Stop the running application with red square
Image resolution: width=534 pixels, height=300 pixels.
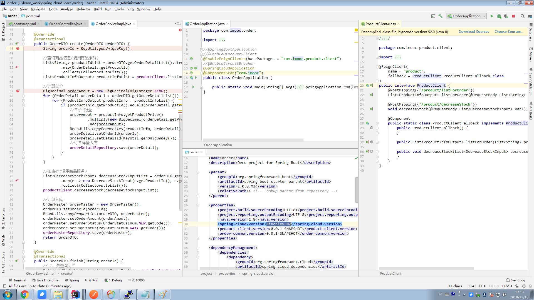pos(513,16)
